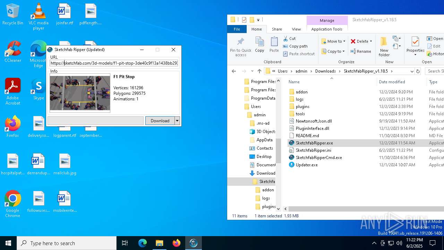
Task: Go back in File Explorer
Action: click(x=234, y=71)
